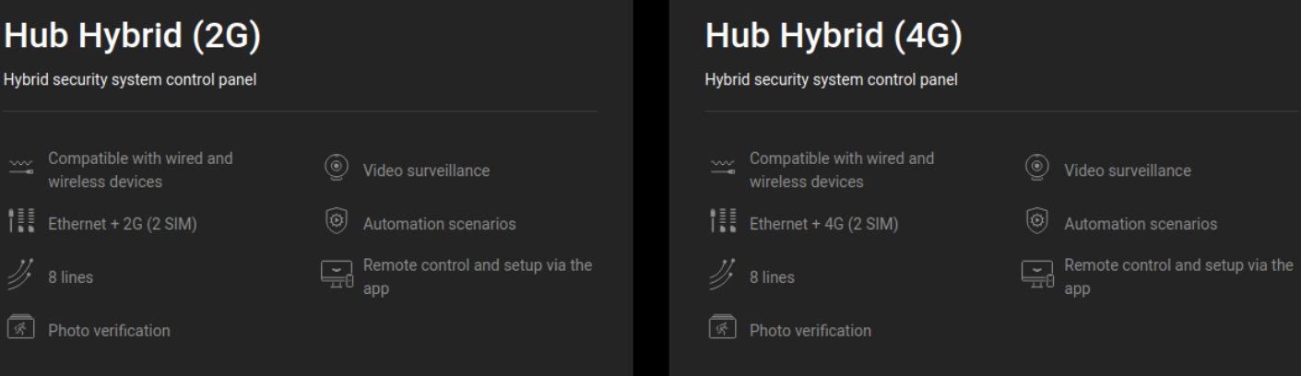Click the 2G card's Hybrid security system subtitle
Screen dimensions: 1301x376
130,81
